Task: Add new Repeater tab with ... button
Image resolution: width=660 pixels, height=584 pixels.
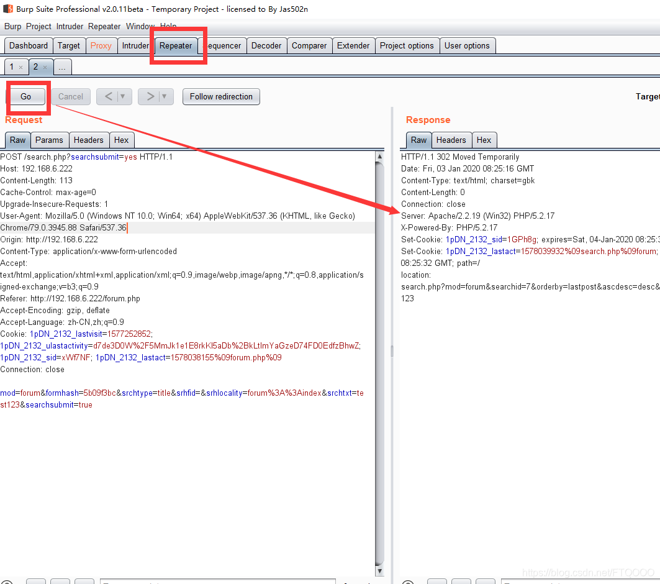Action: click(x=62, y=67)
